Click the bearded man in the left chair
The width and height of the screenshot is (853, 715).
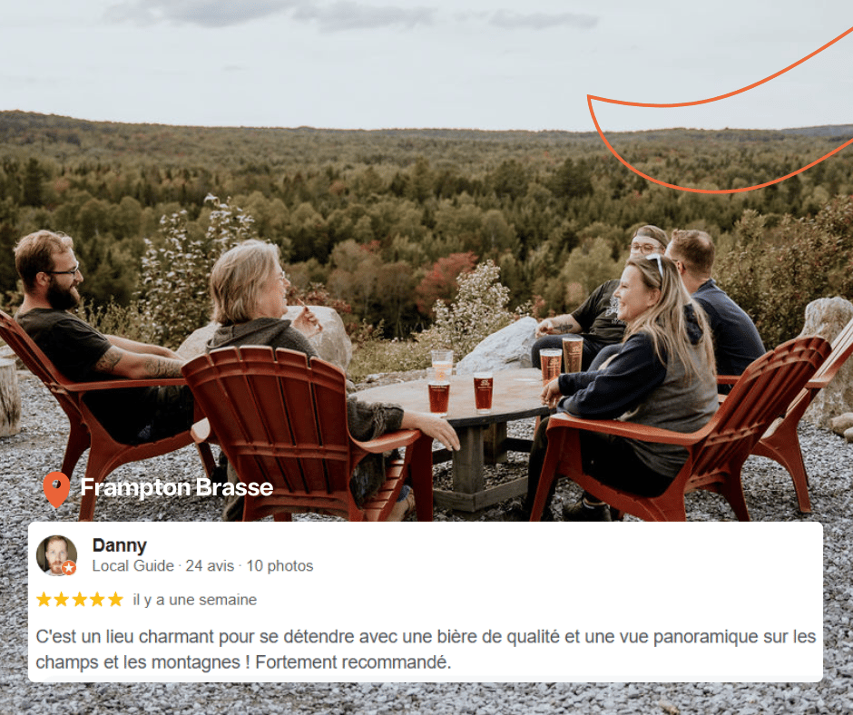82,338
